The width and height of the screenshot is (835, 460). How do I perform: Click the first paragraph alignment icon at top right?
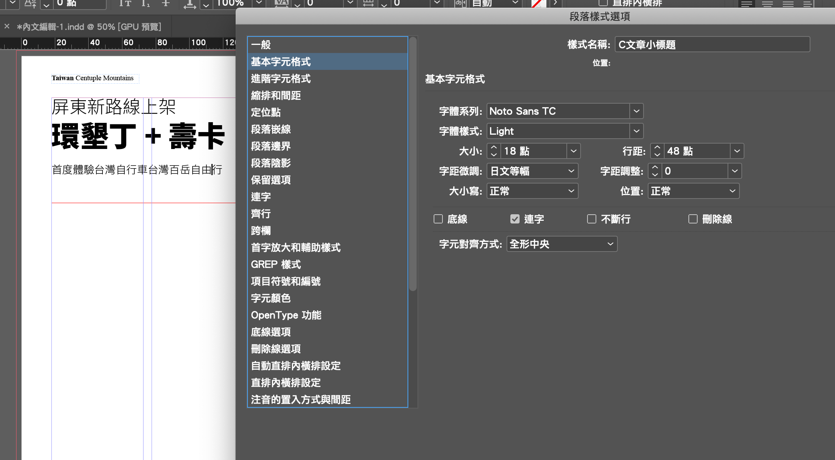746,4
